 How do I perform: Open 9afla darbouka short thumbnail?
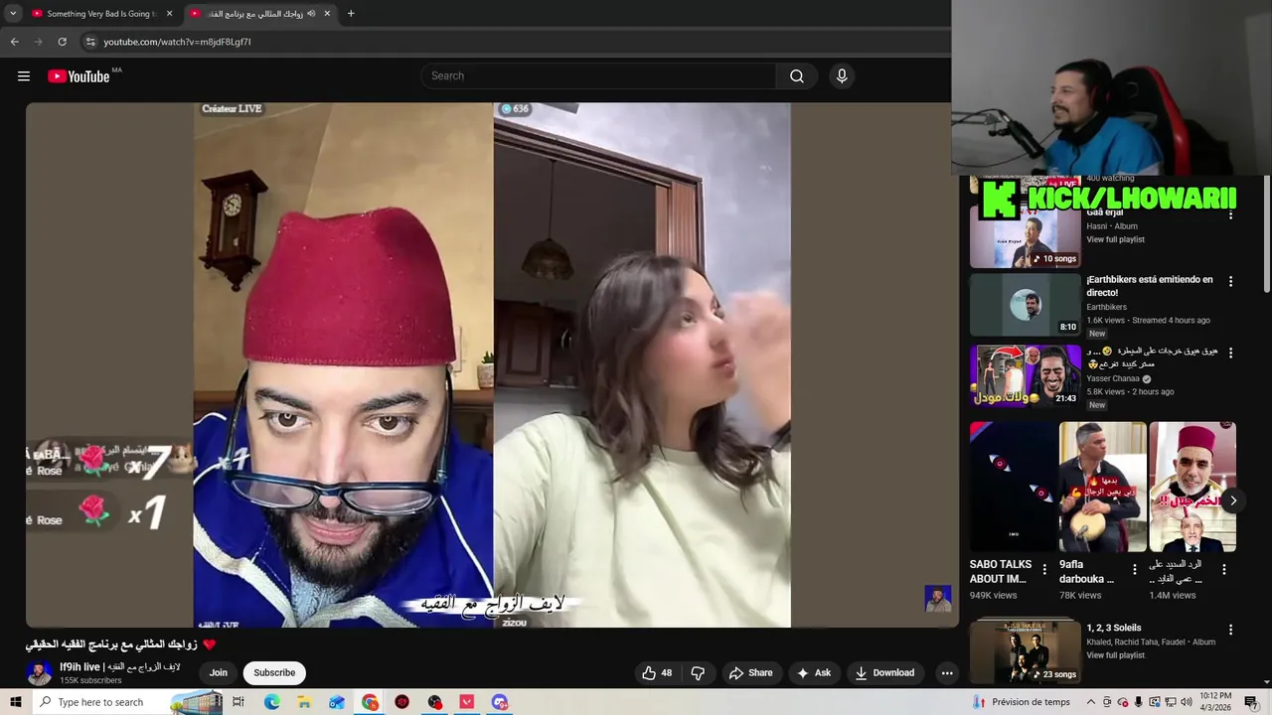click(x=1103, y=487)
